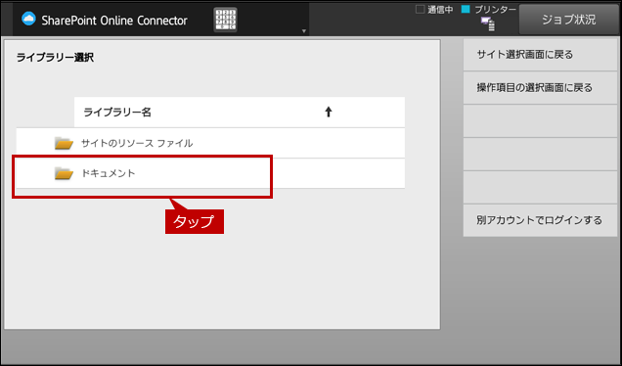Click the printer status icon
Viewport: 622px width, 366px height.
[487, 23]
